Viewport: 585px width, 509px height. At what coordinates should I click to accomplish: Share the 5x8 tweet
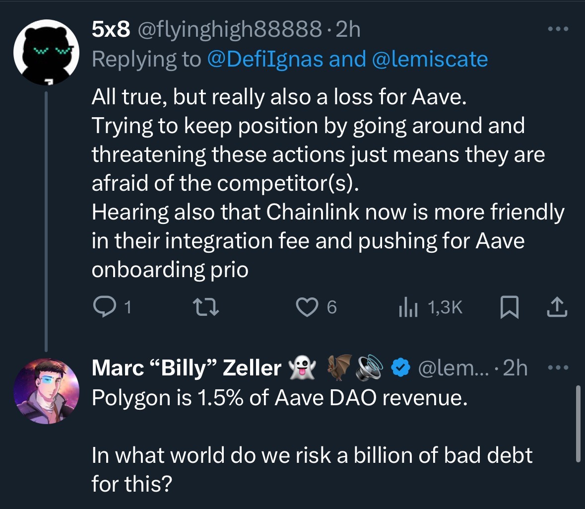pos(557,307)
